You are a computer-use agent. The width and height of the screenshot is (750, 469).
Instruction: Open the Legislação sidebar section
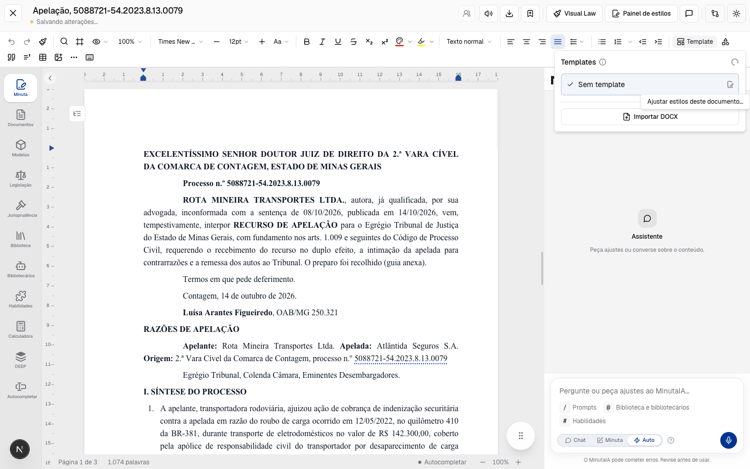click(21, 179)
